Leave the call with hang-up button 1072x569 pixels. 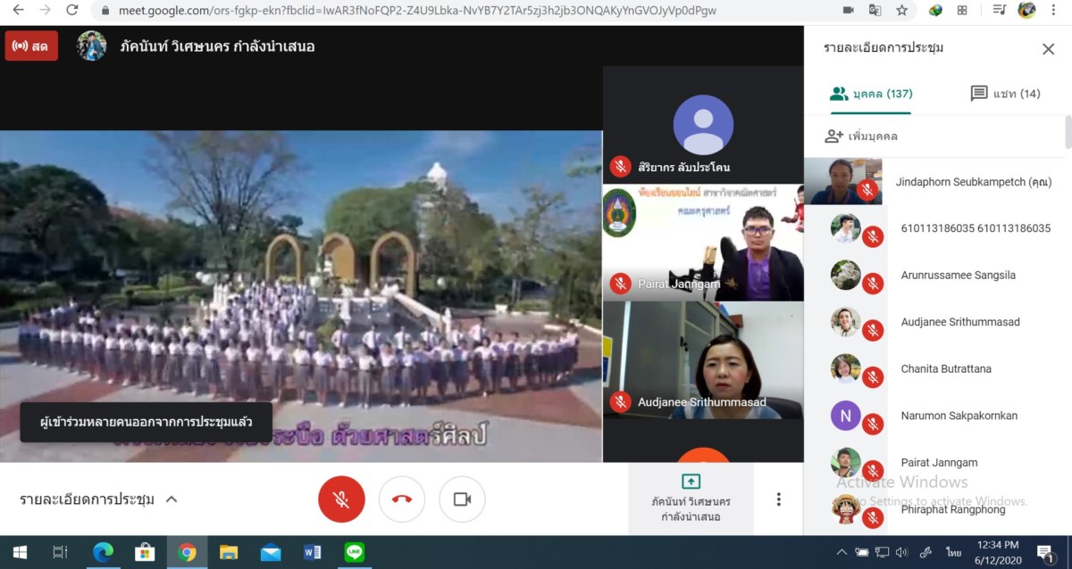pyautogui.click(x=402, y=499)
